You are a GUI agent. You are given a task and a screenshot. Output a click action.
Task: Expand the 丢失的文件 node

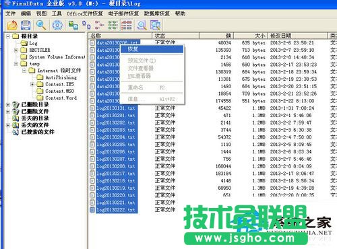coord(8,125)
